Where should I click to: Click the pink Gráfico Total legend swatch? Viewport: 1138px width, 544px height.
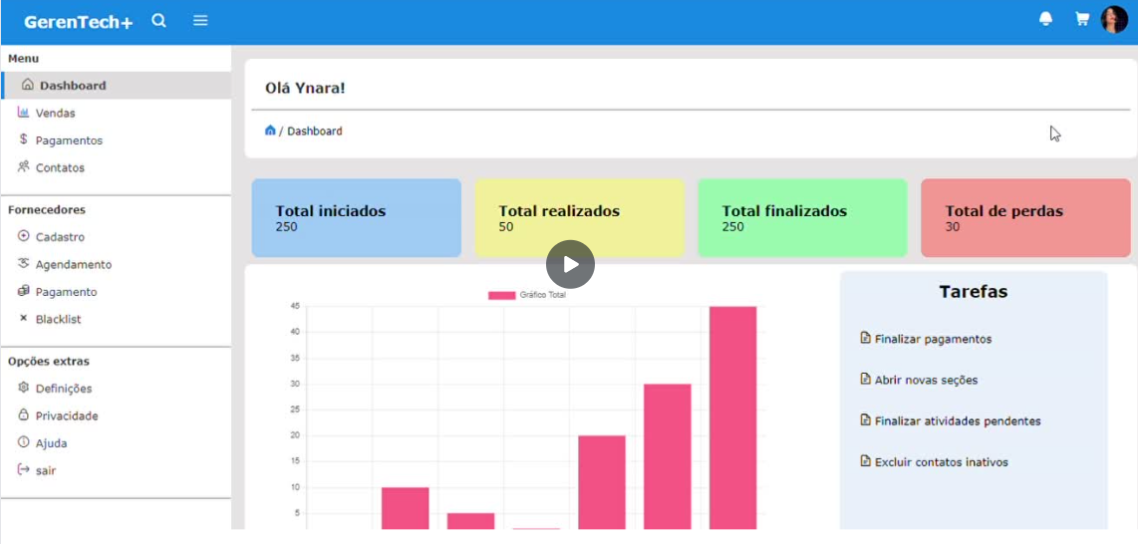coord(501,295)
